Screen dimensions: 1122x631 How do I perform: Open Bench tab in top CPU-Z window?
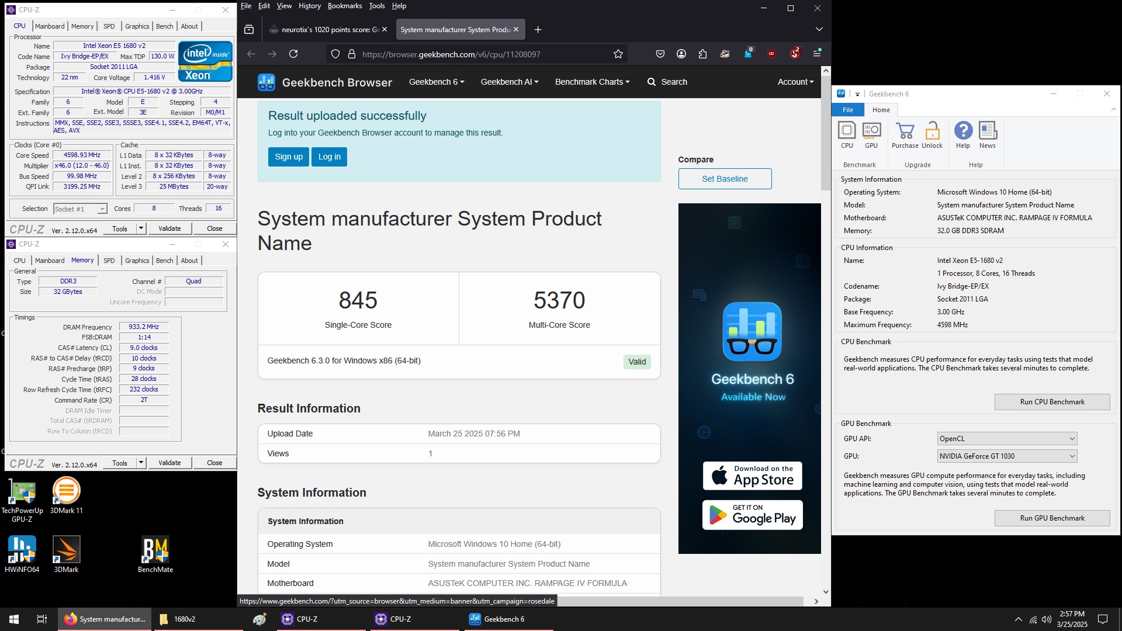(x=165, y=26)
